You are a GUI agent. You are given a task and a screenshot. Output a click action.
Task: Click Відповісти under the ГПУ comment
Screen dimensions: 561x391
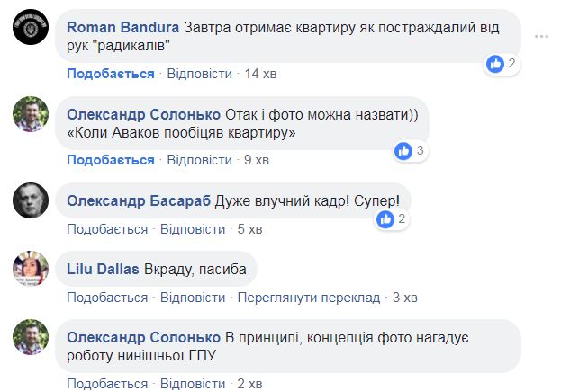193,384
